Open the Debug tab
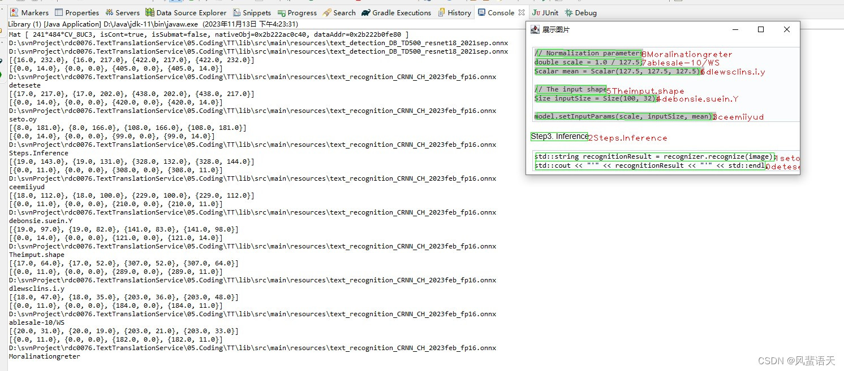 pos(580,12)
